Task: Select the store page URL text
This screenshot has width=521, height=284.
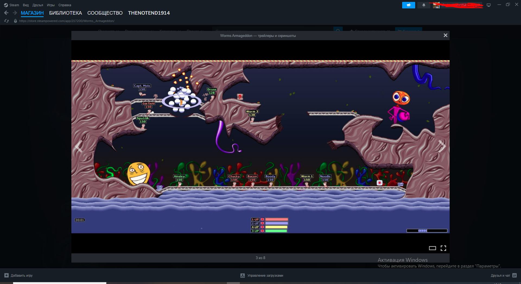Action: [x=67, y=21]
